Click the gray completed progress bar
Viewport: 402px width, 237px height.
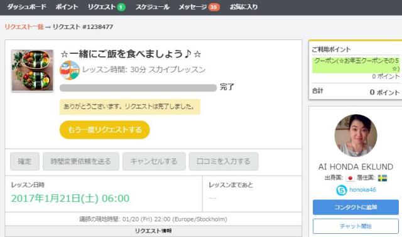point(138,88)
